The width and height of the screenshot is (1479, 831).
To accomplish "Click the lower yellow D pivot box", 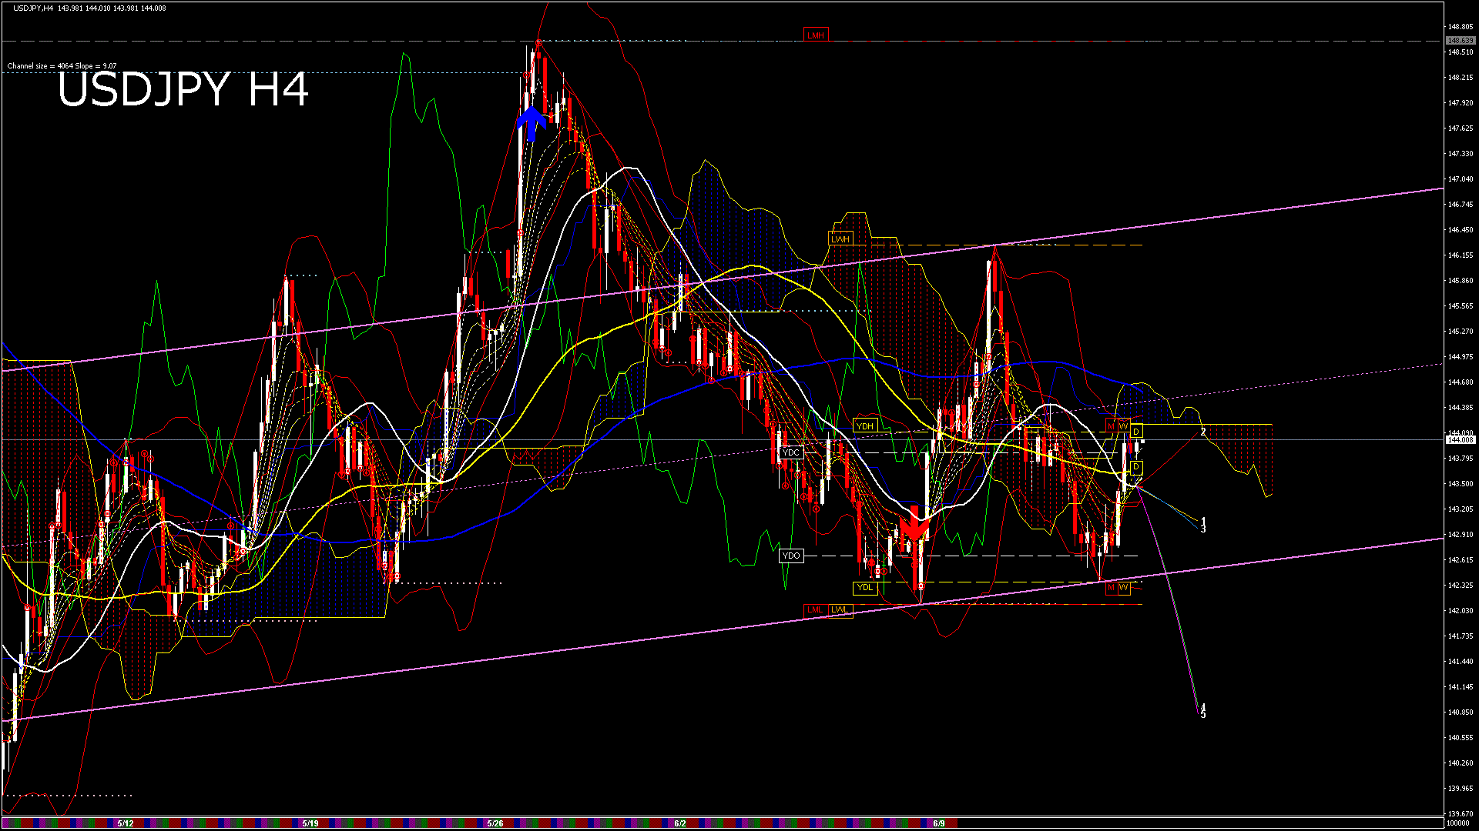I will click(1135, 467).
